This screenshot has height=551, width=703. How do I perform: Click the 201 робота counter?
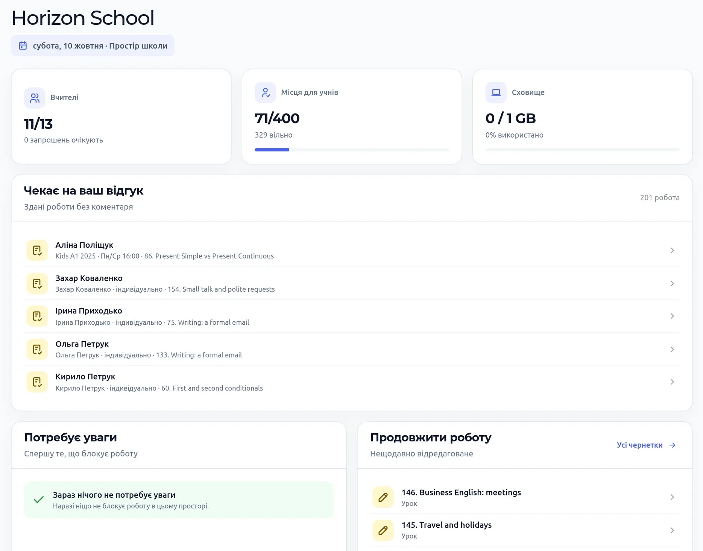point(660,198)
